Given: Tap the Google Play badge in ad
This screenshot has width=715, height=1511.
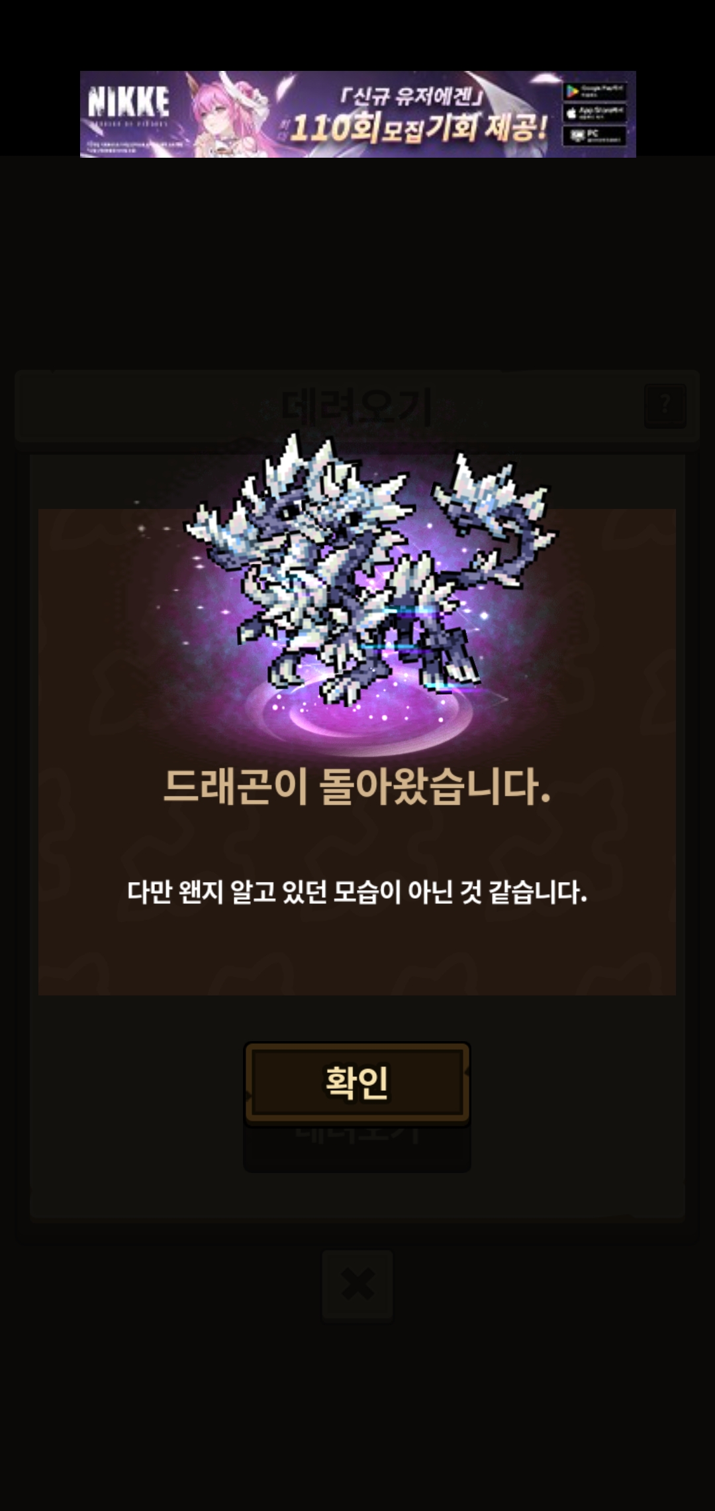Looking at the screenshot, I should 595,91.
